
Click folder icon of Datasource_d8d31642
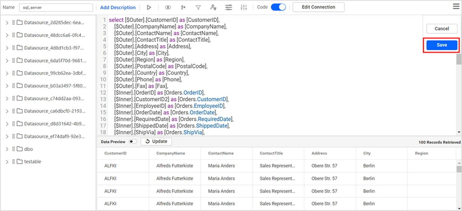(20, 124)
